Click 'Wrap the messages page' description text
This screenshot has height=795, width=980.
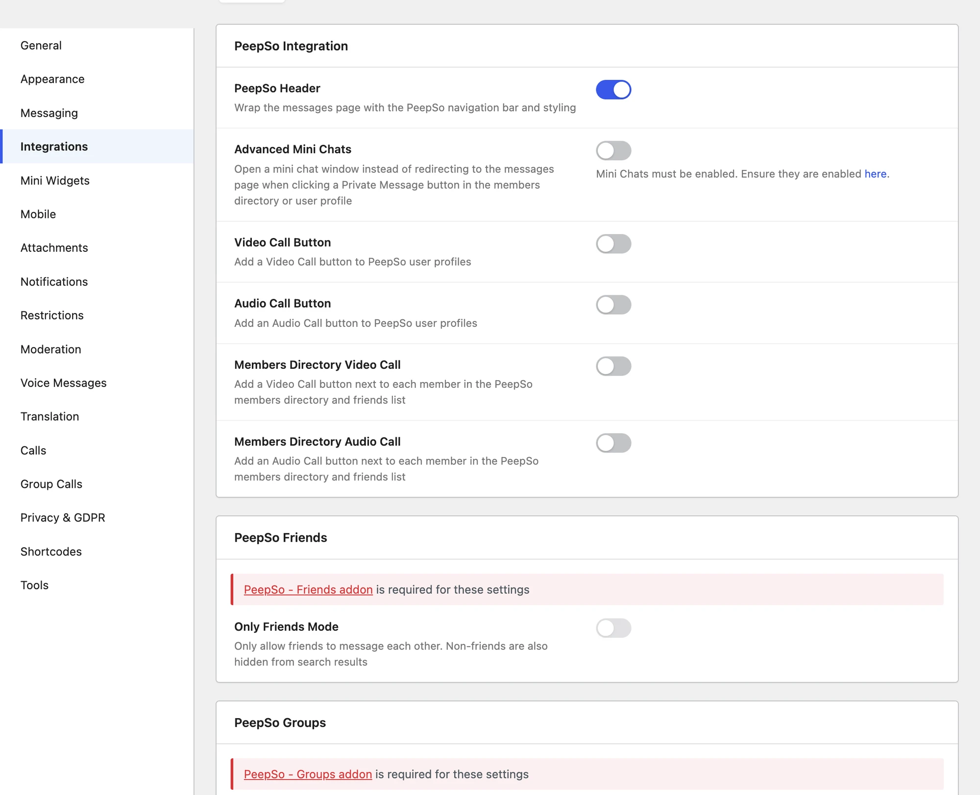(405, 108)
